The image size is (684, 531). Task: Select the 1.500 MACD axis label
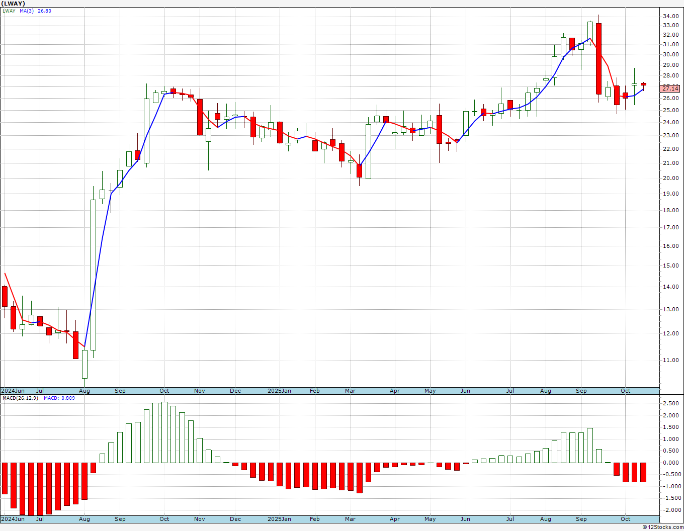671,427
